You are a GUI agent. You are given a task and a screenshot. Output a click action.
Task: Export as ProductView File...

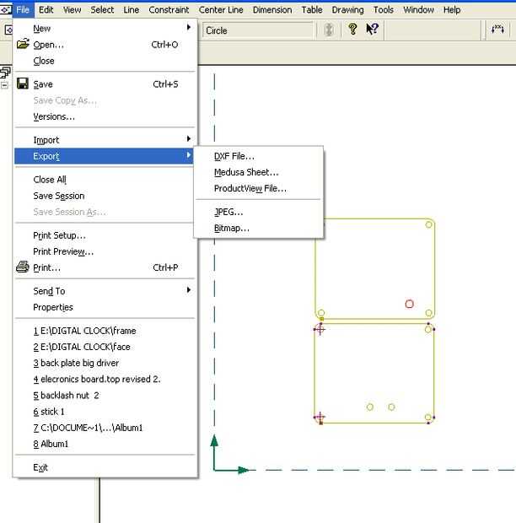click(258, 188)
